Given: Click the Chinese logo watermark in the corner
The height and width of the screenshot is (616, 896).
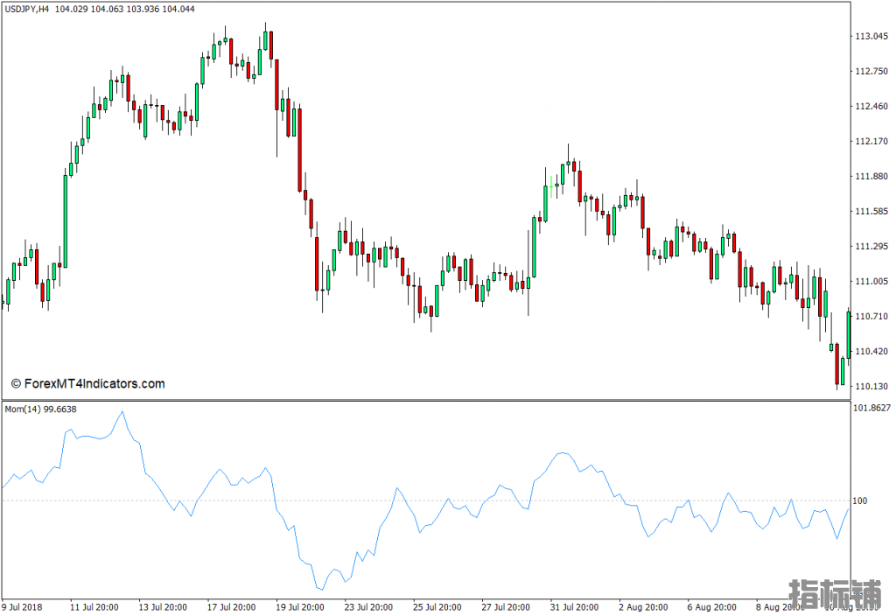Looking at the screenshot, I should (835, 595).
